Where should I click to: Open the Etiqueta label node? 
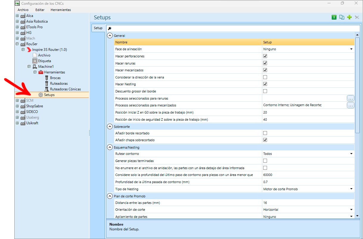point(44,61)
